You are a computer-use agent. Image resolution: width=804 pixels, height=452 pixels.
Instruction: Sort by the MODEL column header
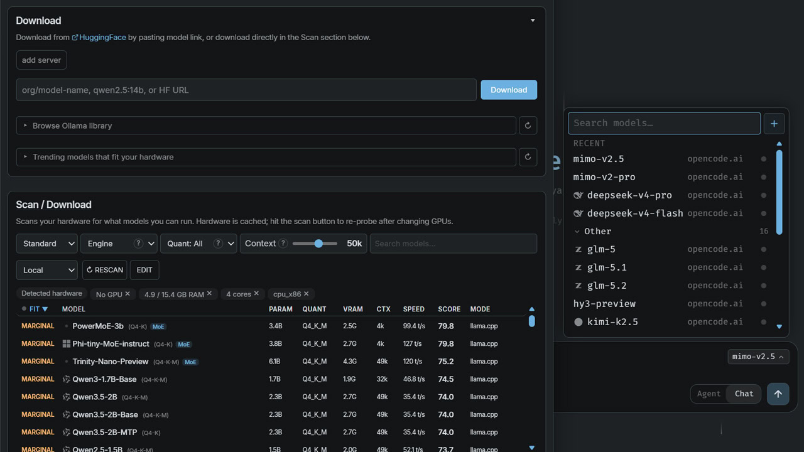pos(73,309)
